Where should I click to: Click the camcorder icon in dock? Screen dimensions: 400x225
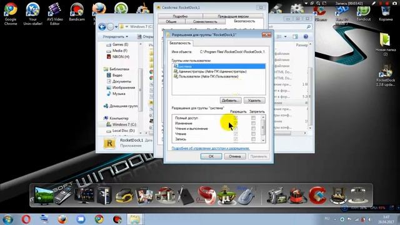click(276, 196)
